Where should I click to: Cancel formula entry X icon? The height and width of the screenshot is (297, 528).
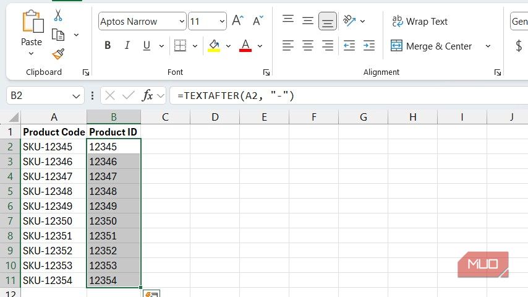110,96
